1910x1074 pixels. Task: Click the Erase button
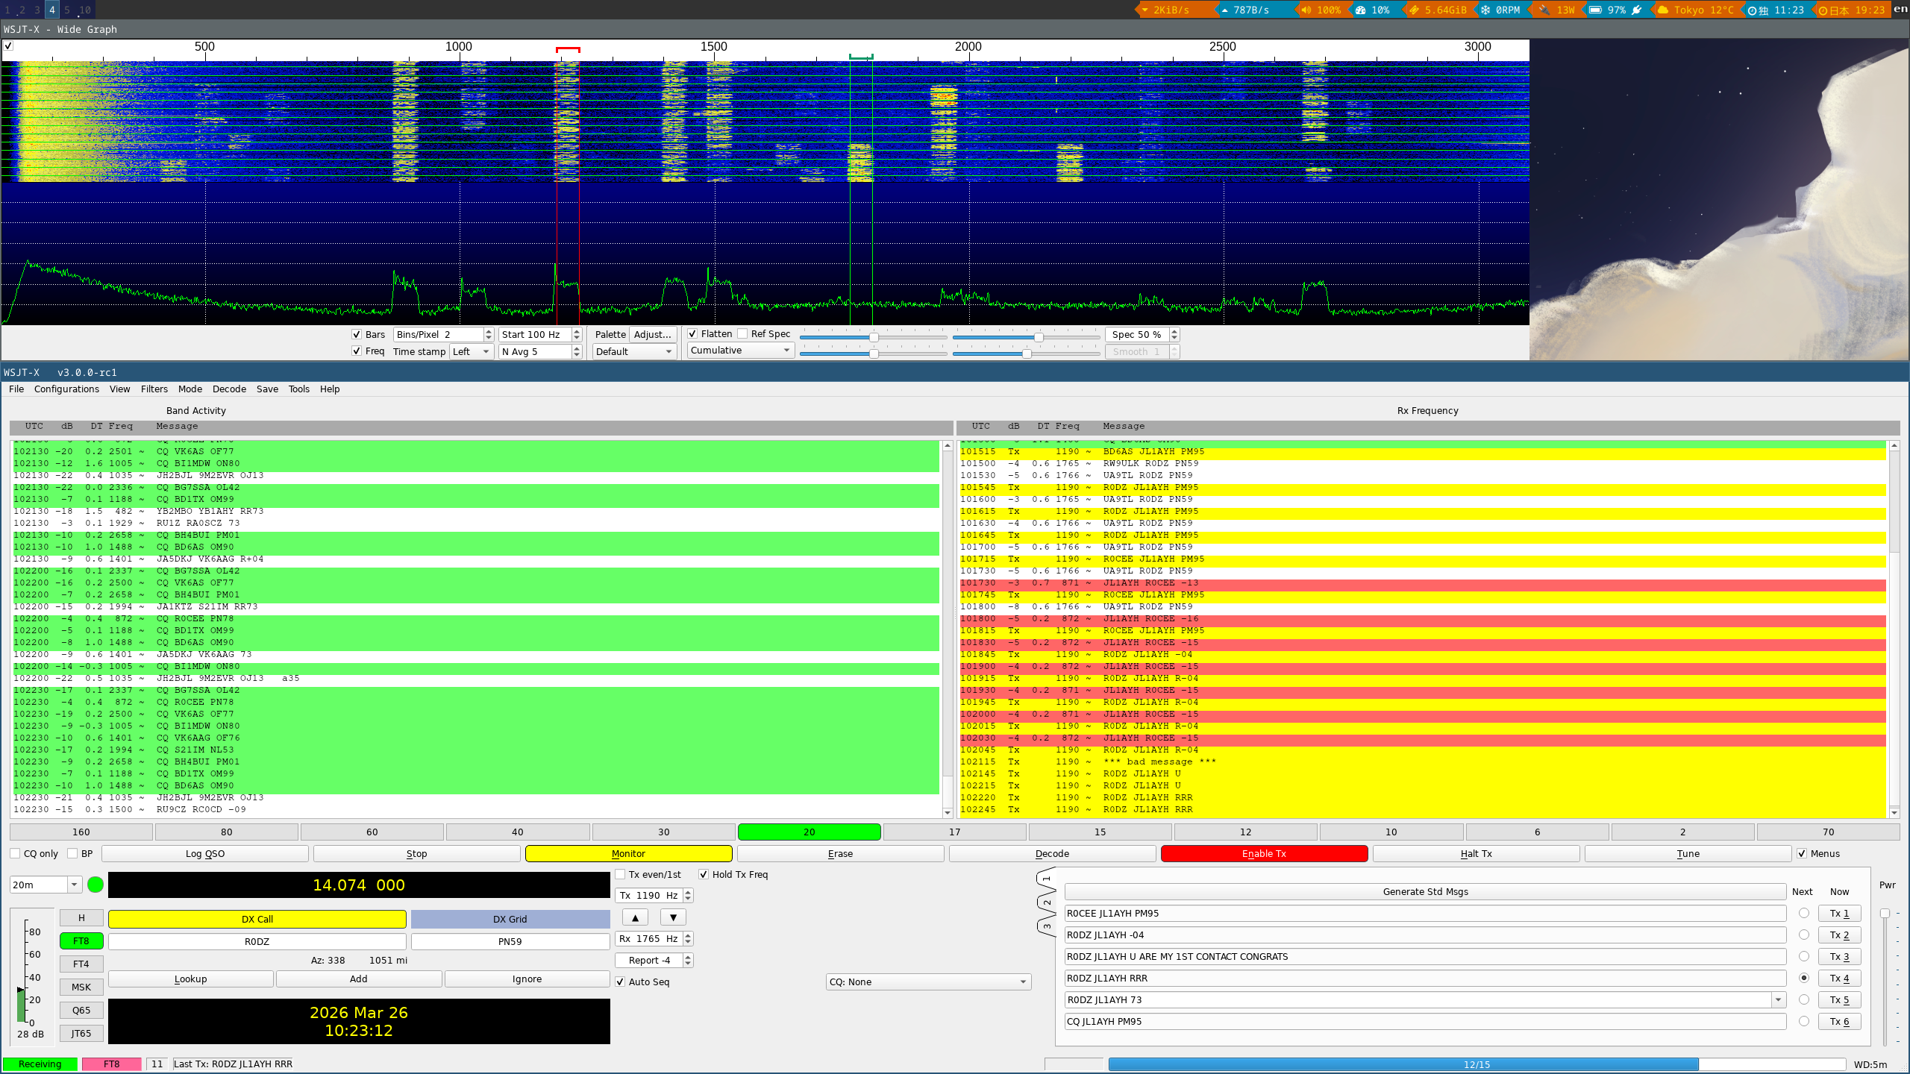pos(840,853)
